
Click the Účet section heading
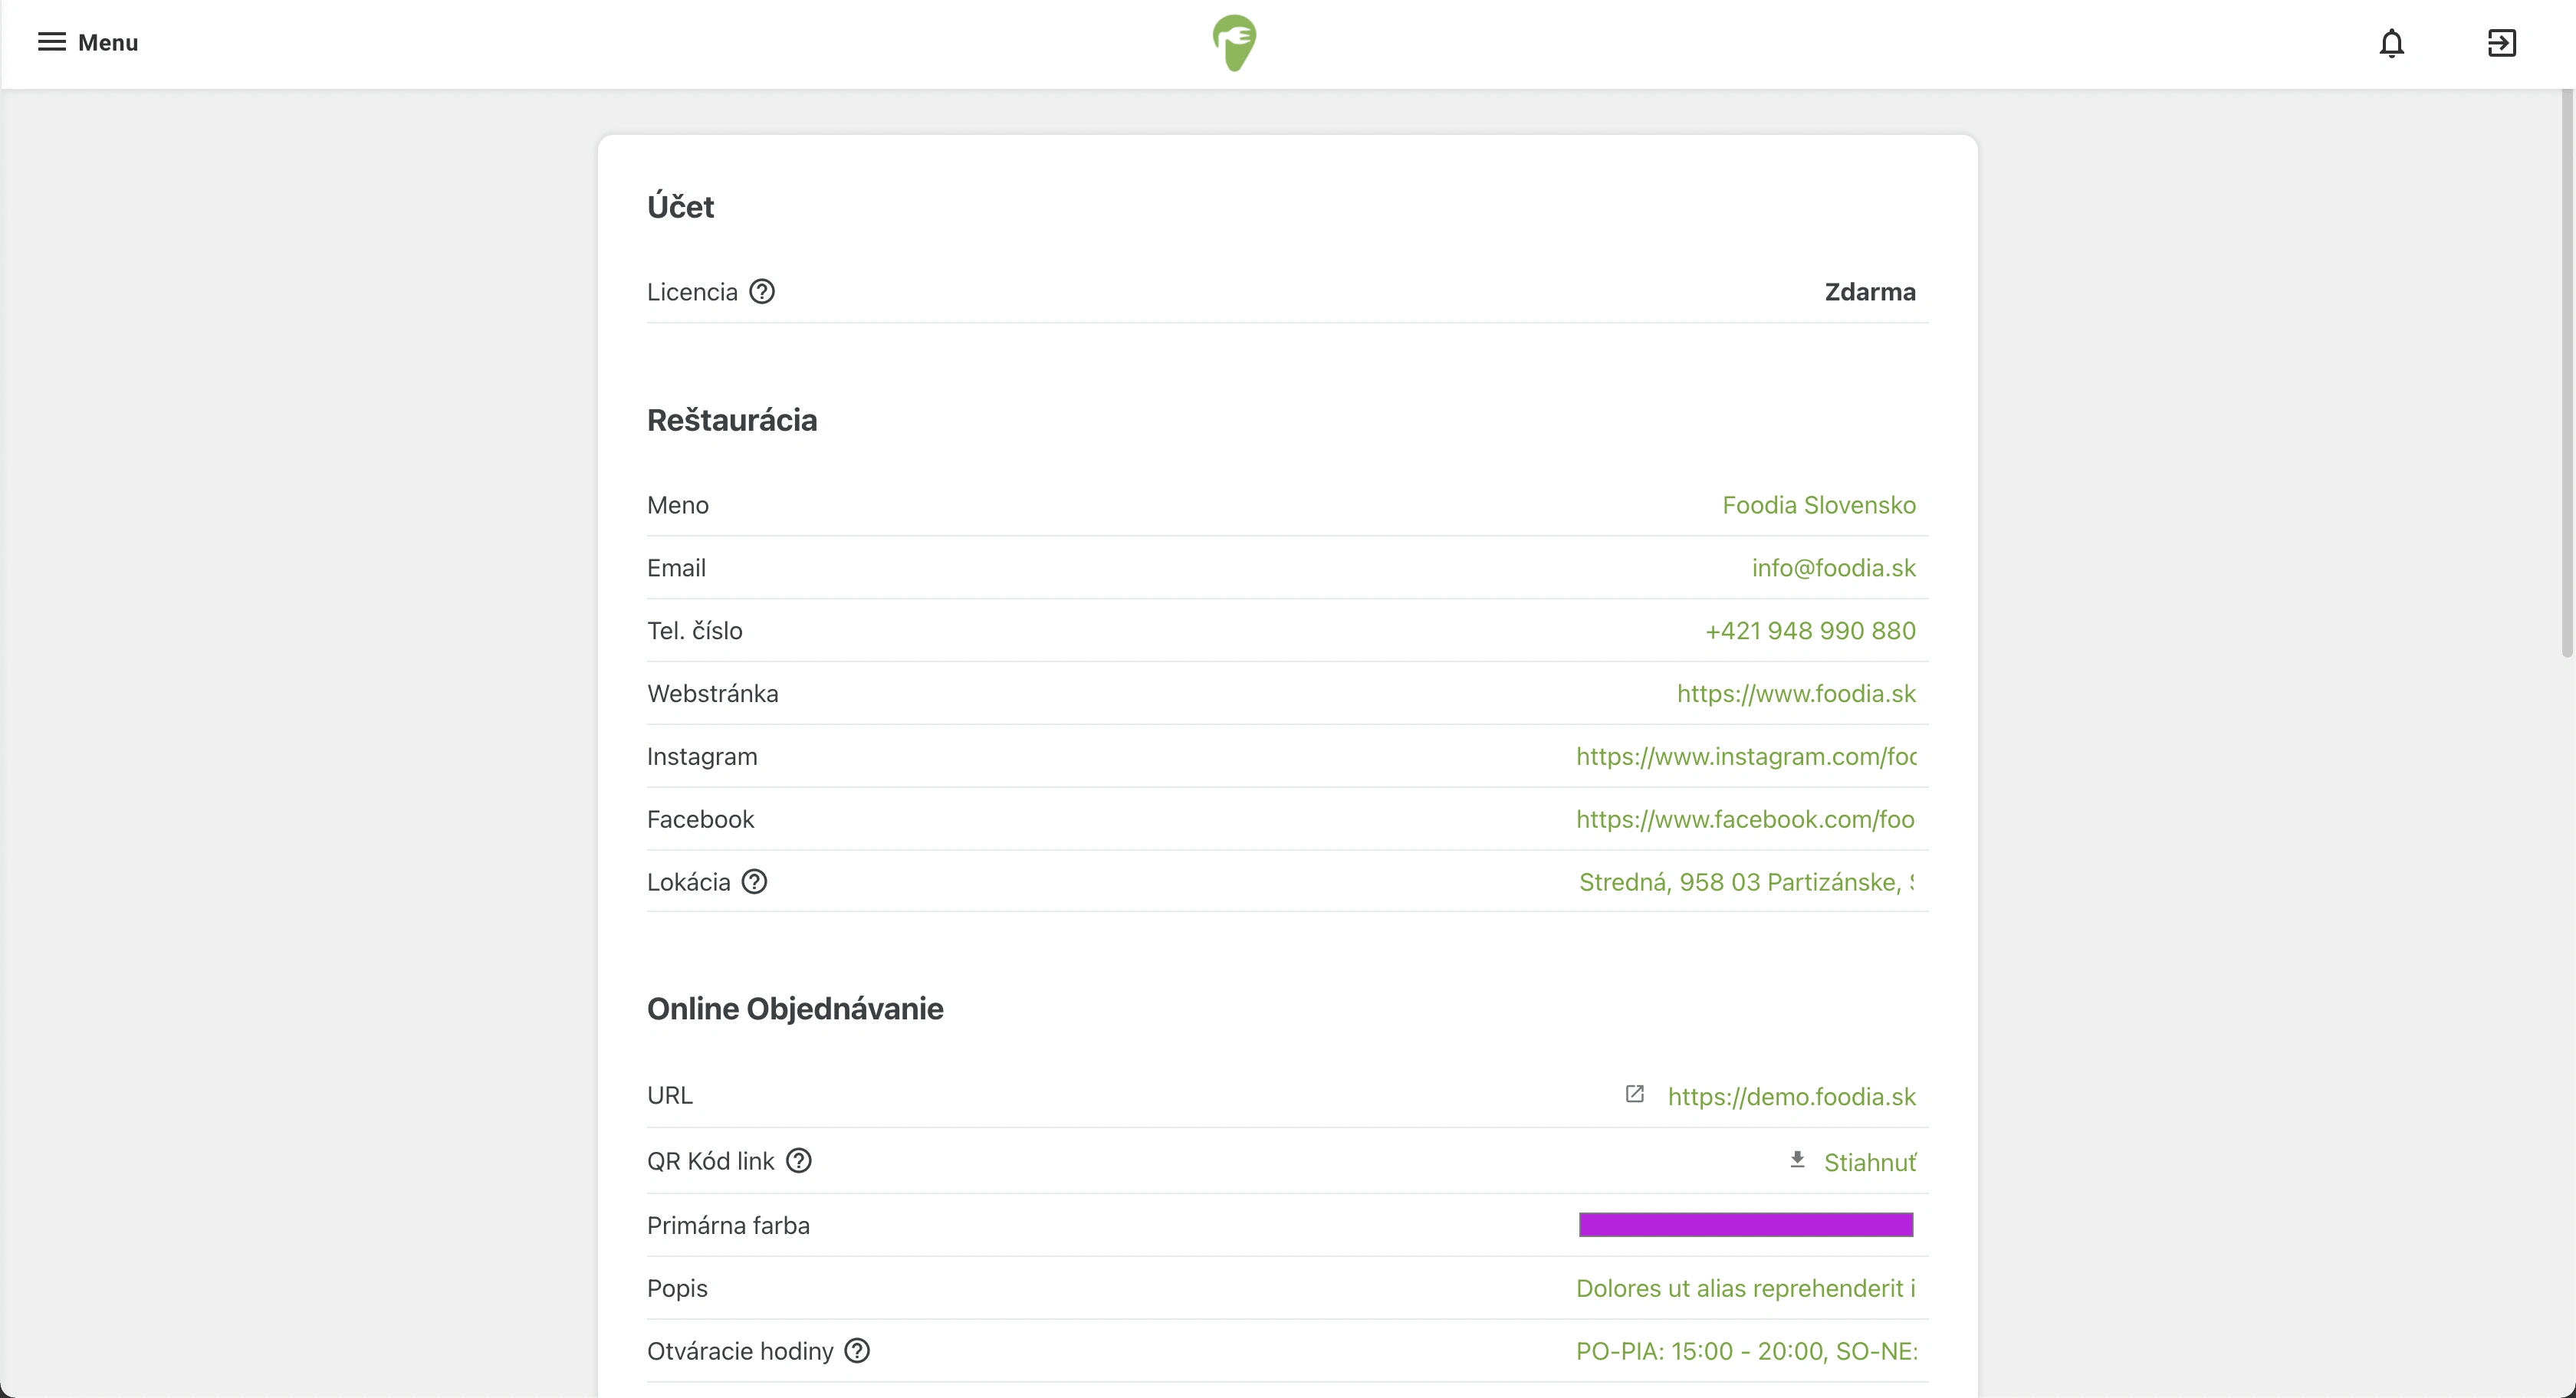tap(680, 207)
